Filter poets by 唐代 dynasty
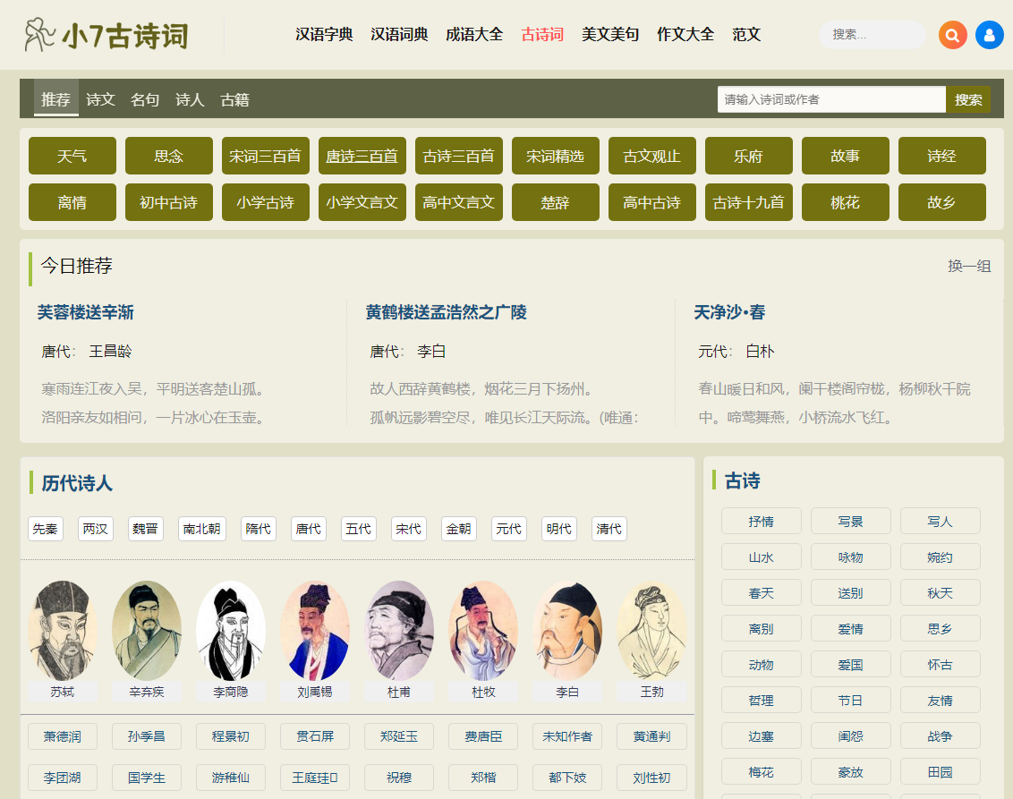Viewport: 1013px width, 799px height. [x=309, y=529]
